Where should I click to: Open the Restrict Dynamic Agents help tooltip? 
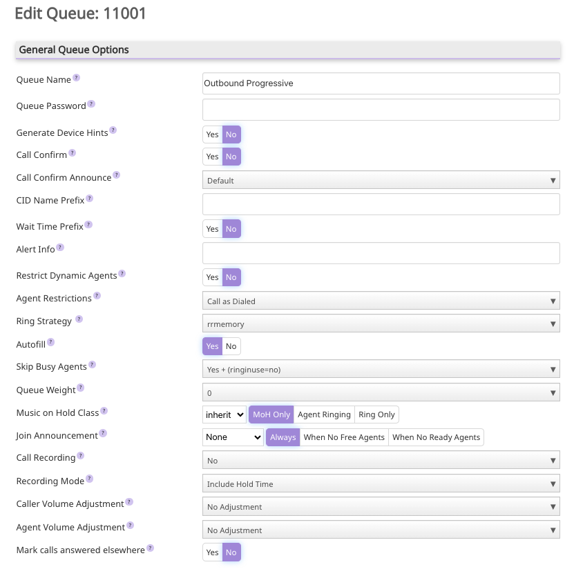122,272
